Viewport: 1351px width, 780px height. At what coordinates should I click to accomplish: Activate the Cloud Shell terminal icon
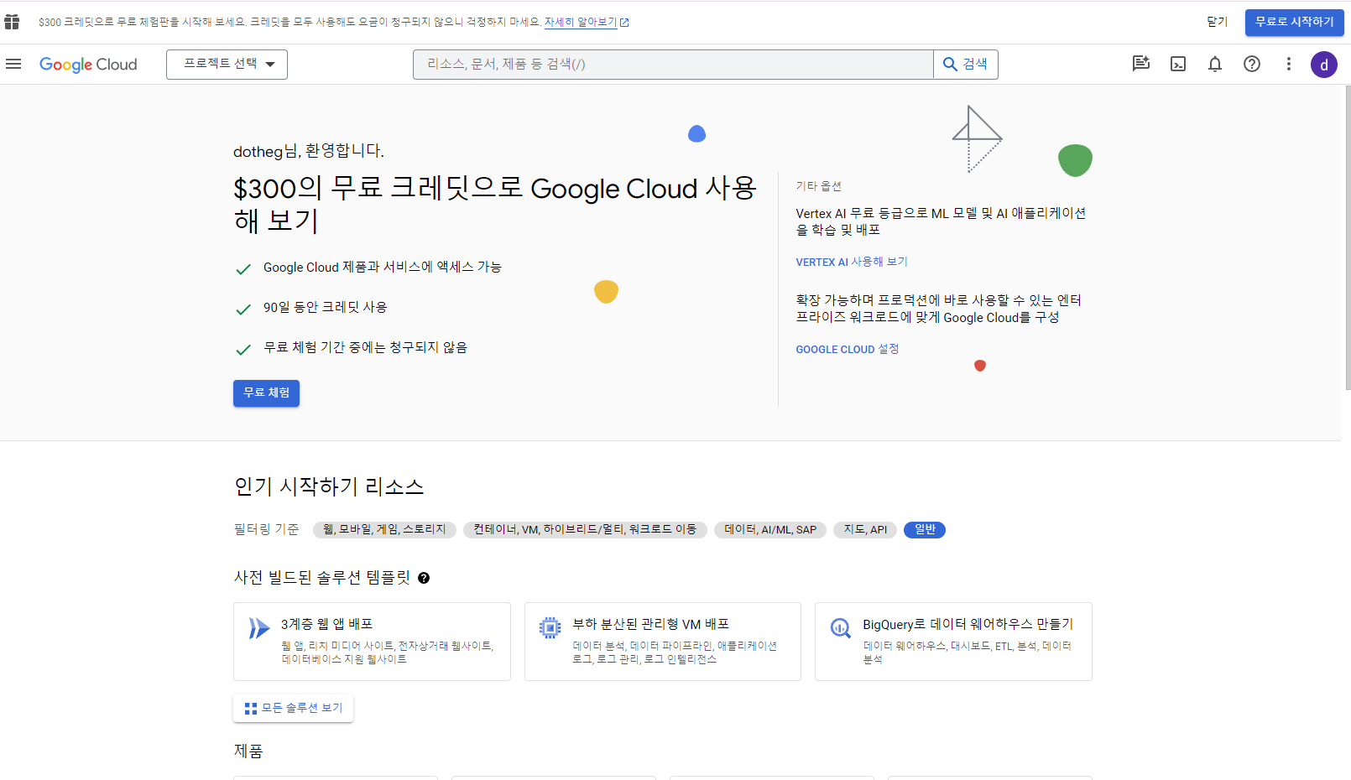1178,64
